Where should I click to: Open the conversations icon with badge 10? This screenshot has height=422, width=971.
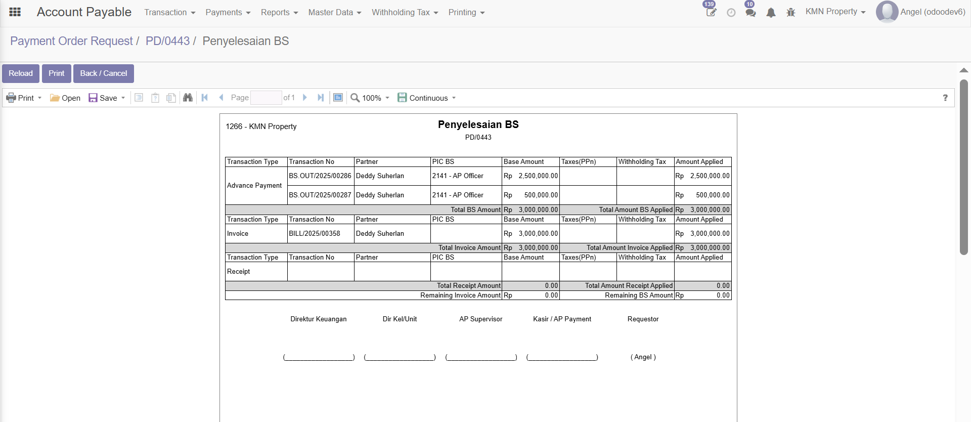751,13
